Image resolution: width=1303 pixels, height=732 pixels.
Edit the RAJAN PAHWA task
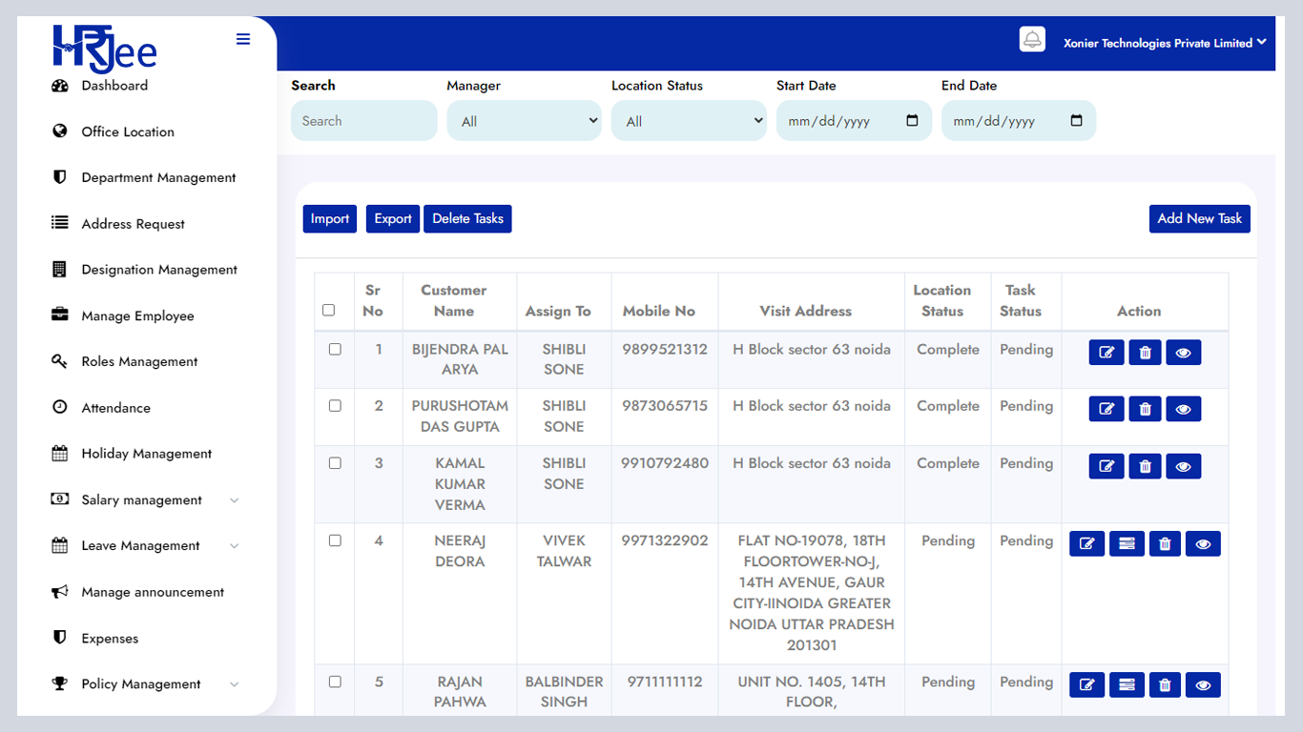coord(1087,685)
